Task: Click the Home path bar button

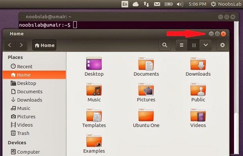Action: (44, 45)
